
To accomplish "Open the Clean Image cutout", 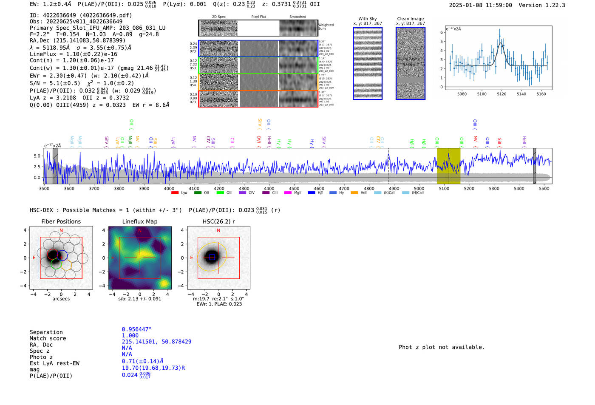I will pyautogui.click(x=410, y=63).
